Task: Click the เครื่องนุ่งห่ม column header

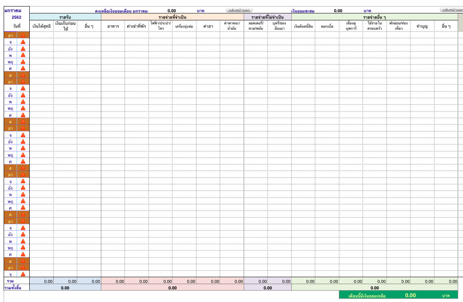Action: tap(184, 26)
